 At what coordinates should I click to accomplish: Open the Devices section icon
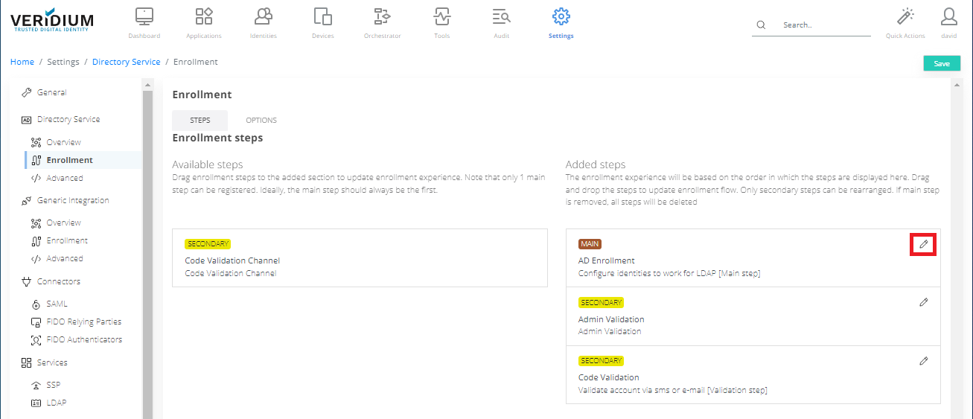tap(322, 17)
